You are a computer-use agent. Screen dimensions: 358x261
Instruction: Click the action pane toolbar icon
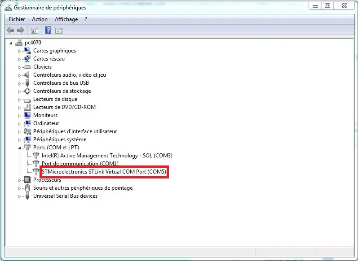(x=59, y=30)
